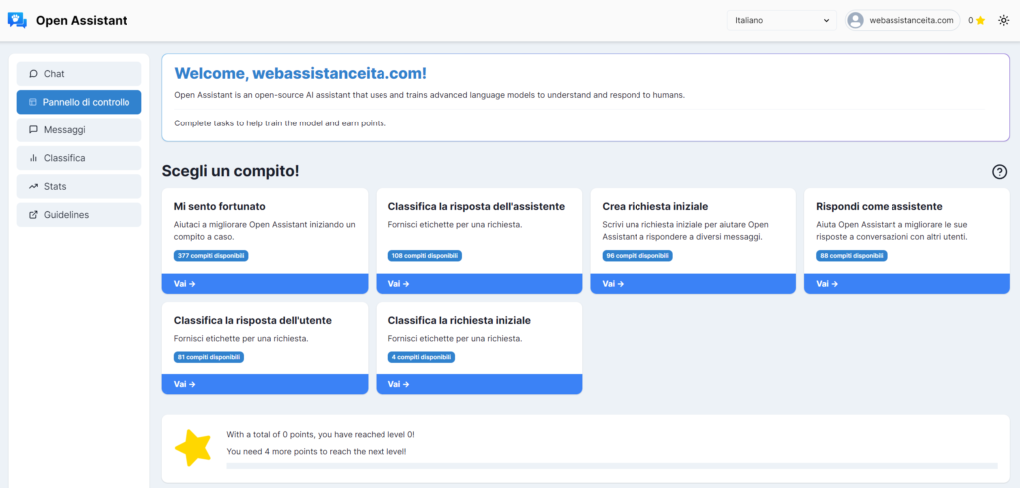Click the 'With a total of 0 points' text
The image size is (1020, 488).
(321, 434)
